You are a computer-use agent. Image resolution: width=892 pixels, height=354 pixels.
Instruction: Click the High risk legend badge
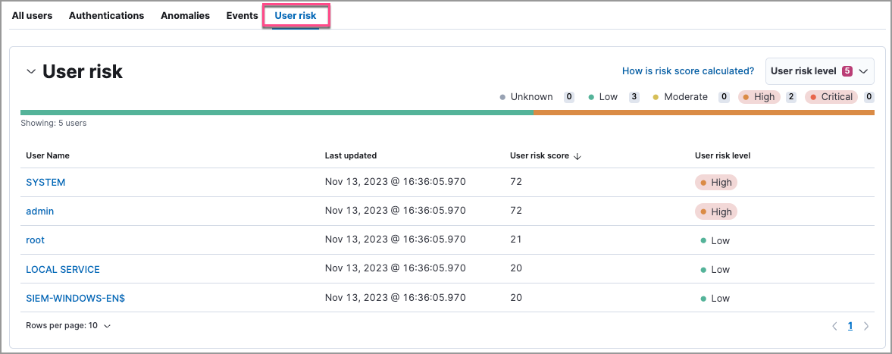click(759, 97)
